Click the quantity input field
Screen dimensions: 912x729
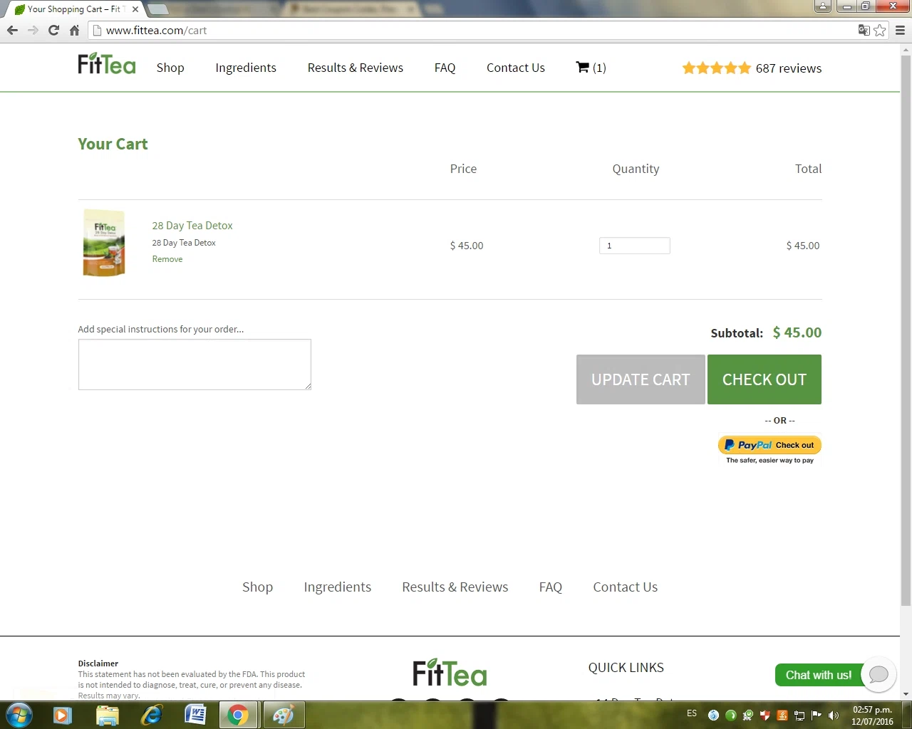[x=635, y=246]
